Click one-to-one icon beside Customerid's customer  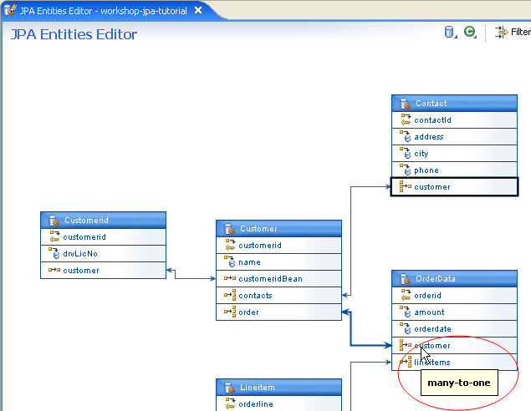coord(54,270)
